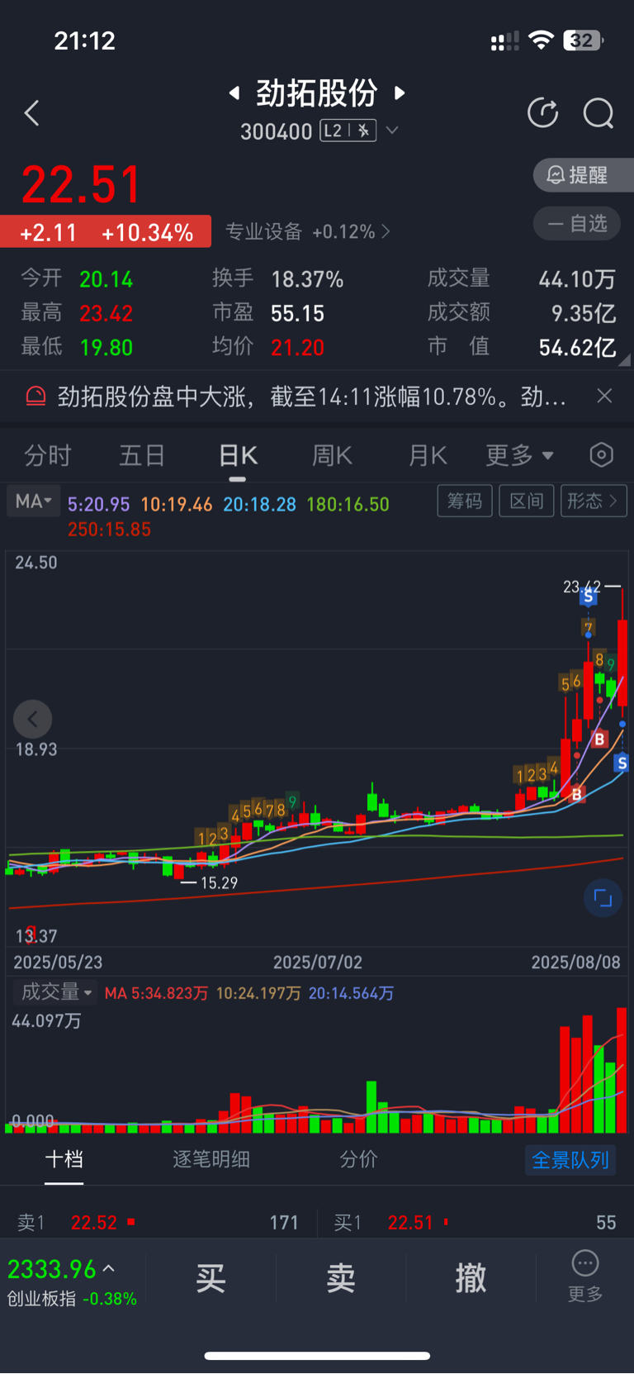The height and width of the screenshot is (1374, 634).
Task: Refresh the stock quote data
Action: (x=542, y=113)
